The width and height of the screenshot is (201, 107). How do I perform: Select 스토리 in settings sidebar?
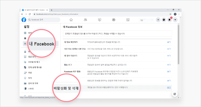point(28,89)
